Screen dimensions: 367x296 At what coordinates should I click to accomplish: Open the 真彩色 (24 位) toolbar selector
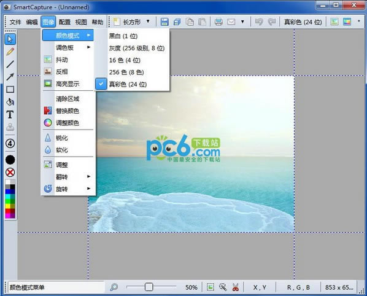(x=303, y=22)
